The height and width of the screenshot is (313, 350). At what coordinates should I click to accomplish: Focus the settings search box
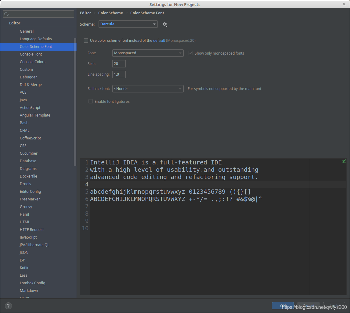pos(38,14)
